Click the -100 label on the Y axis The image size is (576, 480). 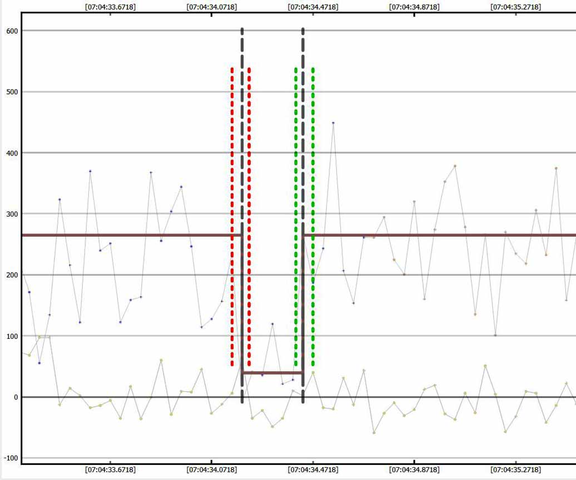click(x=11, y=458)
